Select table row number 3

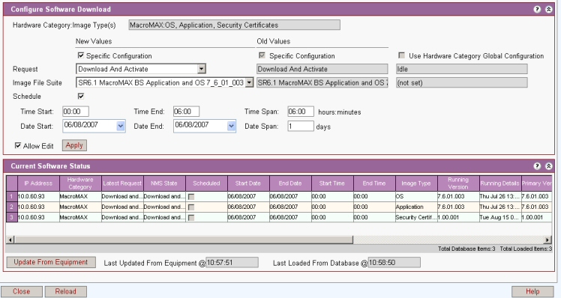tap(12, 217)
